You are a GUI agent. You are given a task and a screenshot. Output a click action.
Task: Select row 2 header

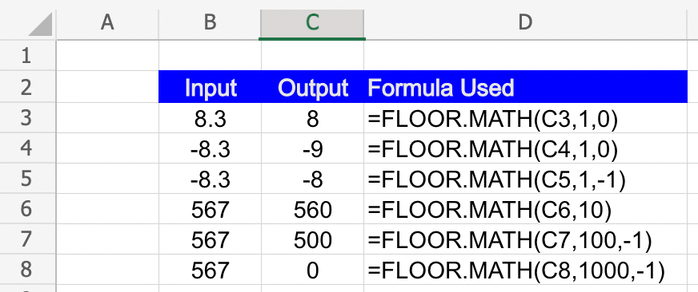click(x=26, y=86)
